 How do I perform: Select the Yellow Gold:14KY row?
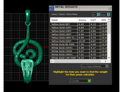(x=79, y=31)
